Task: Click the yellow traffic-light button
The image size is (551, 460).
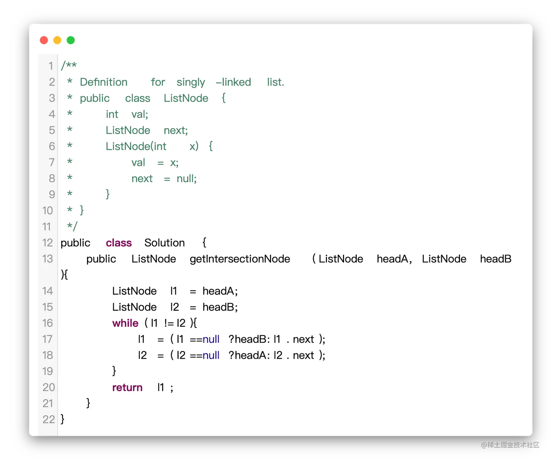Action: pyautogui.click(x=57, y=40)
